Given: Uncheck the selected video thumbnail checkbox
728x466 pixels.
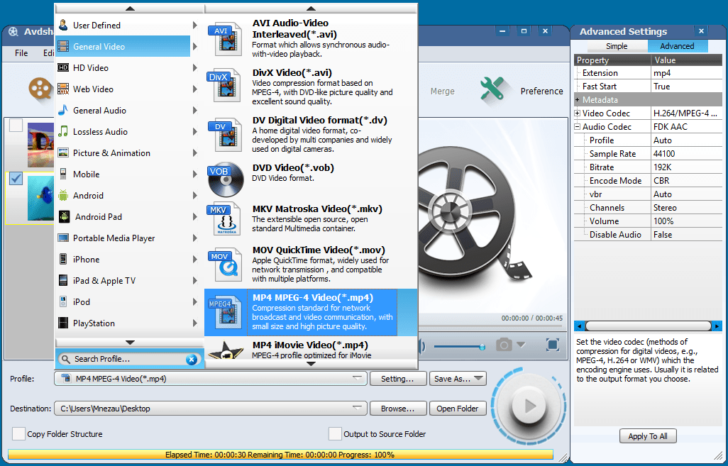Looking at the screenshot, I should pos(16,179).
